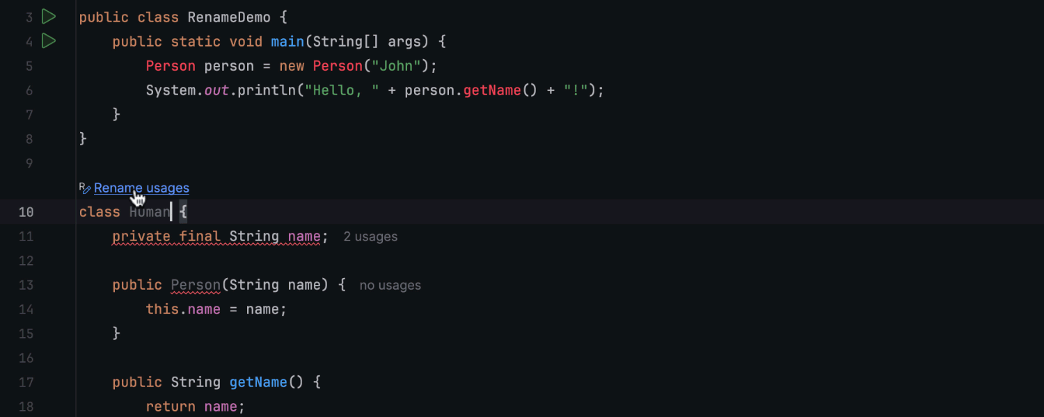Click the no usages hint beside constructor

pos(390,285)
